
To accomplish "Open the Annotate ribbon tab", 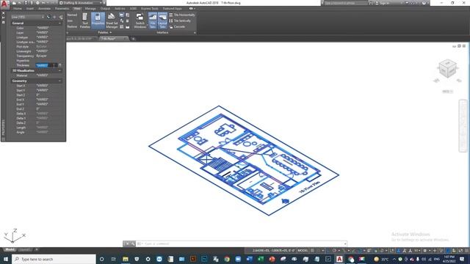I will 44,9.
